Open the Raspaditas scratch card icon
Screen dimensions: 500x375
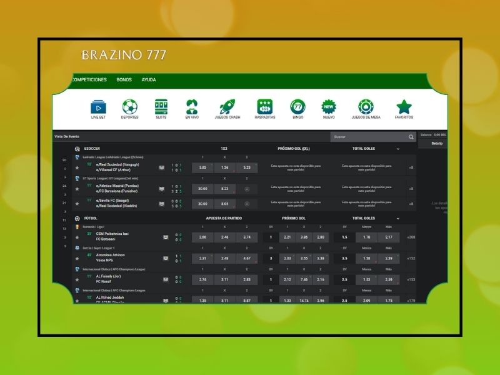[265, 107]
